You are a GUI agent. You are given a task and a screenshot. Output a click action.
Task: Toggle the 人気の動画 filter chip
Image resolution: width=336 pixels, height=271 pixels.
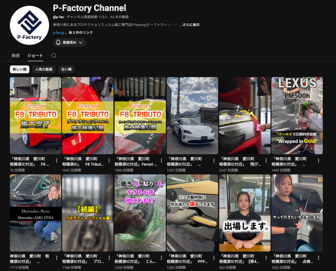point(44,69)
